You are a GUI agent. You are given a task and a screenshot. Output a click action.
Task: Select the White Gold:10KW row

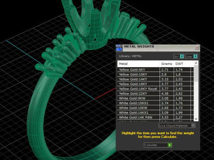tap(156, 108)
